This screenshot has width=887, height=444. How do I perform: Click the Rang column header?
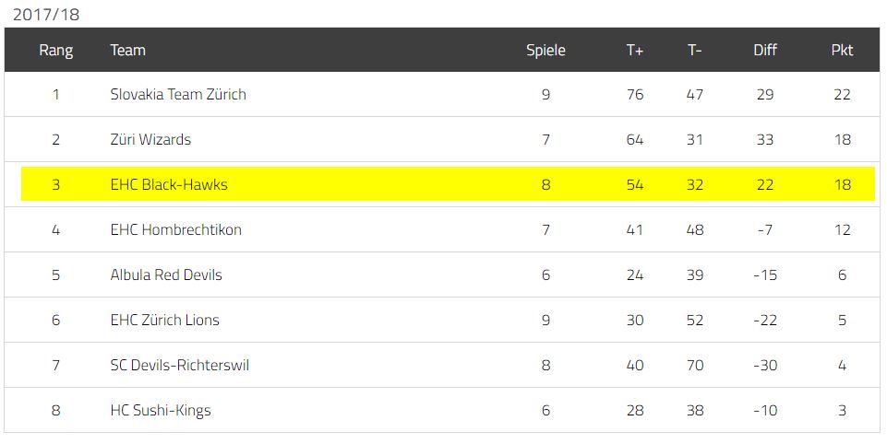point(55,51)
